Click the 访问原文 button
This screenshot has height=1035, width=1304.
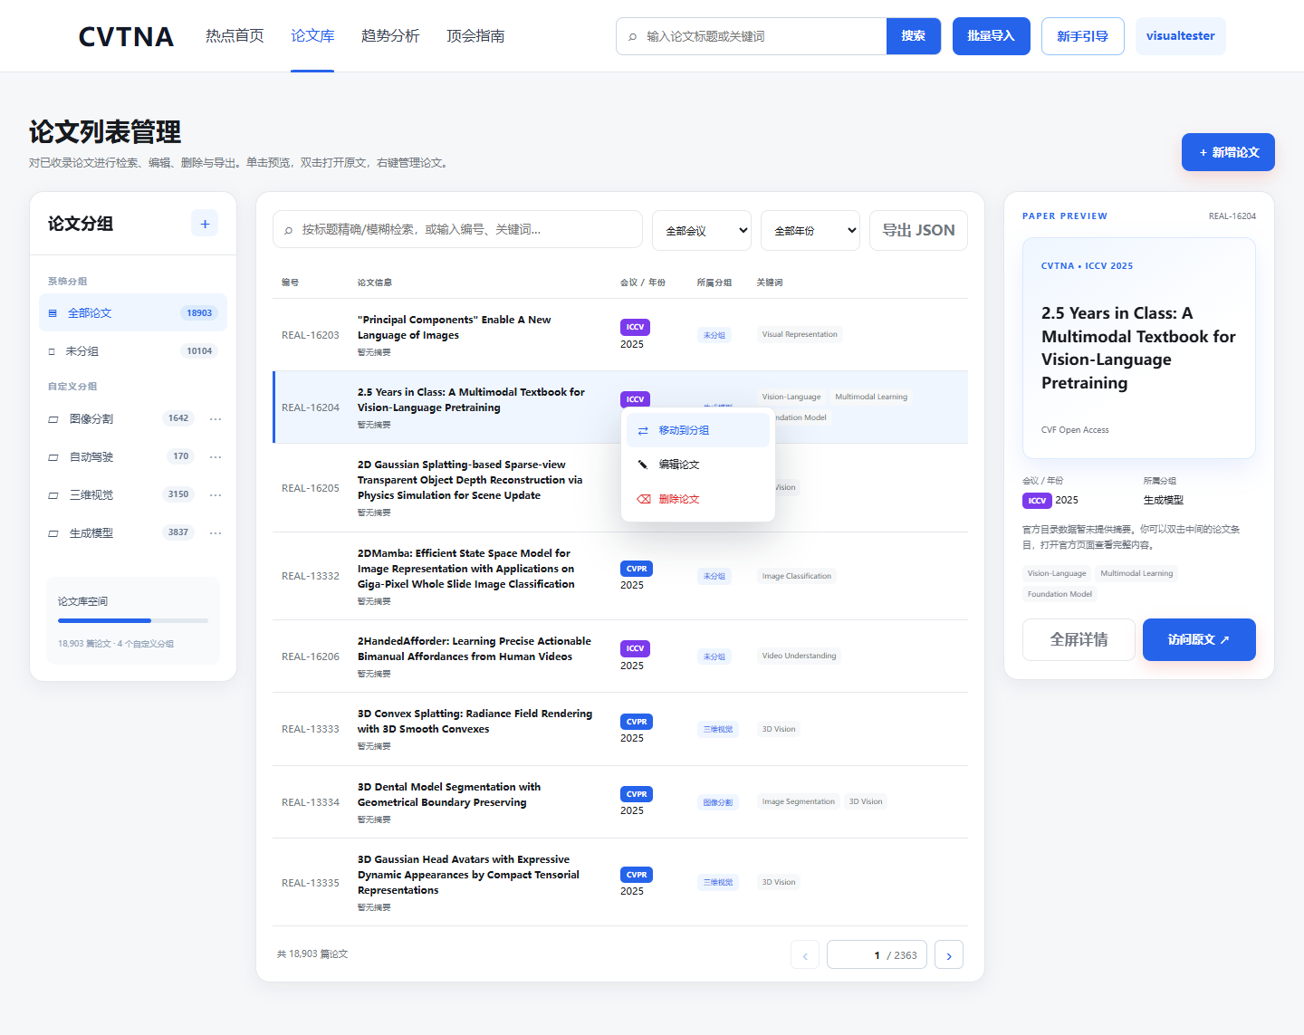click(x=1199, y=639)
